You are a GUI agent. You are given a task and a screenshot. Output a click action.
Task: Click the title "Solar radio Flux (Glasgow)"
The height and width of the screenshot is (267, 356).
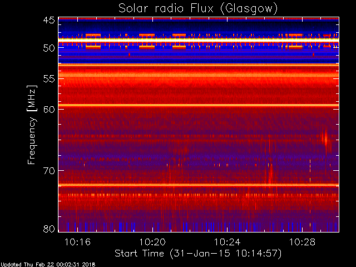[x=198, y=9]
